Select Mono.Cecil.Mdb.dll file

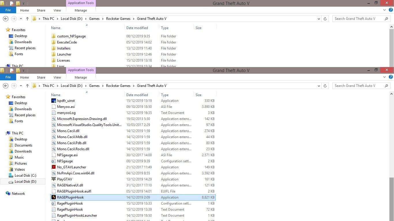(133, 137)
